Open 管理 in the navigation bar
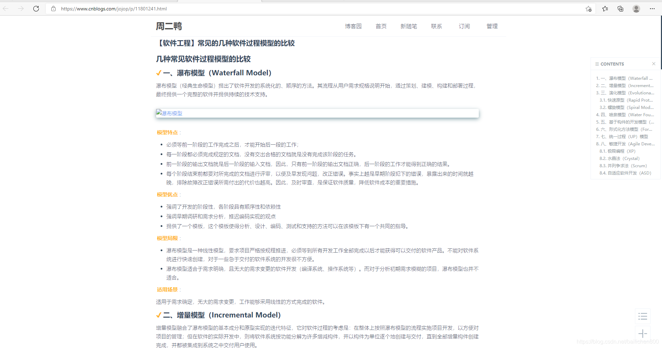Screen dimensions: 662x348 click(492, 26)
